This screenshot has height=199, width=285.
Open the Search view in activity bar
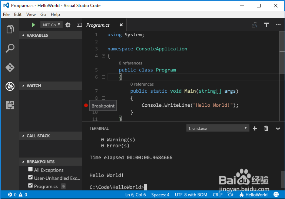[x=10, y=48]
